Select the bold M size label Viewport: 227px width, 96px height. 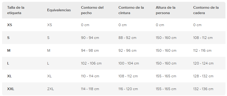[x=9, y=51]
